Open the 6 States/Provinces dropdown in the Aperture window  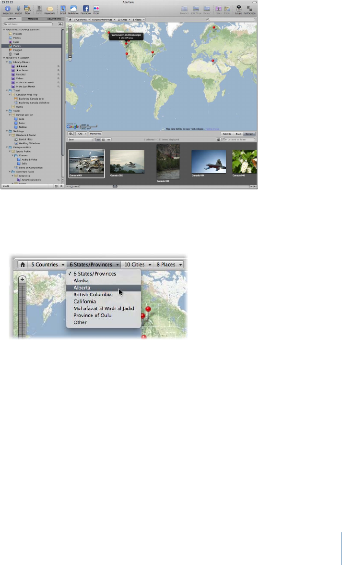[x=104, y=19]
